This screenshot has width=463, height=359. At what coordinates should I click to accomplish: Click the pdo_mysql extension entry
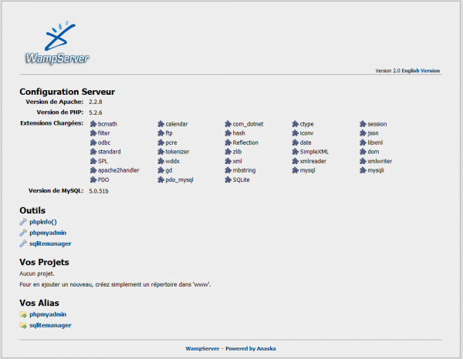[179, 179]
